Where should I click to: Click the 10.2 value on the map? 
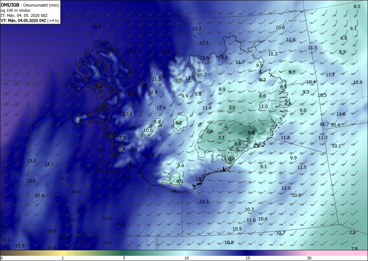pos(202,75)
